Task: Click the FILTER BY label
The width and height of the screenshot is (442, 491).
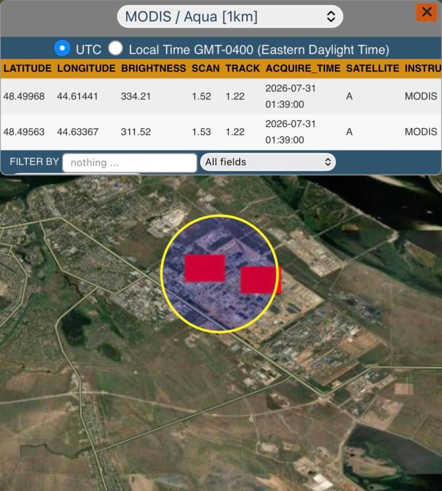Action: click(x=34, y=161)
